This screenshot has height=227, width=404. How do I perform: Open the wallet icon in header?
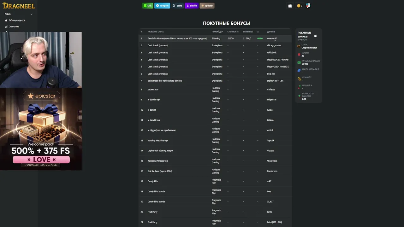tap(290, 6)
